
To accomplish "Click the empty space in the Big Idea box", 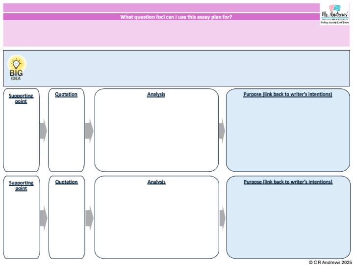I will [186, 68].
